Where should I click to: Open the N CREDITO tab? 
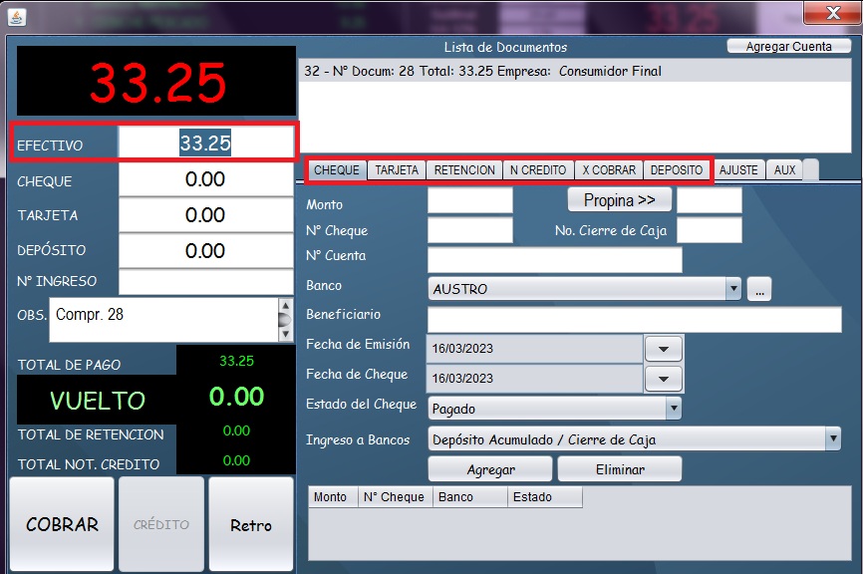(x=538, y=170)
